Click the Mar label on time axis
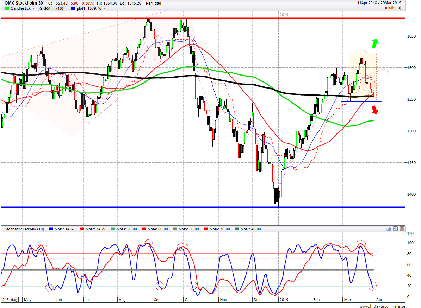421x308 pixels. (348, 300)
